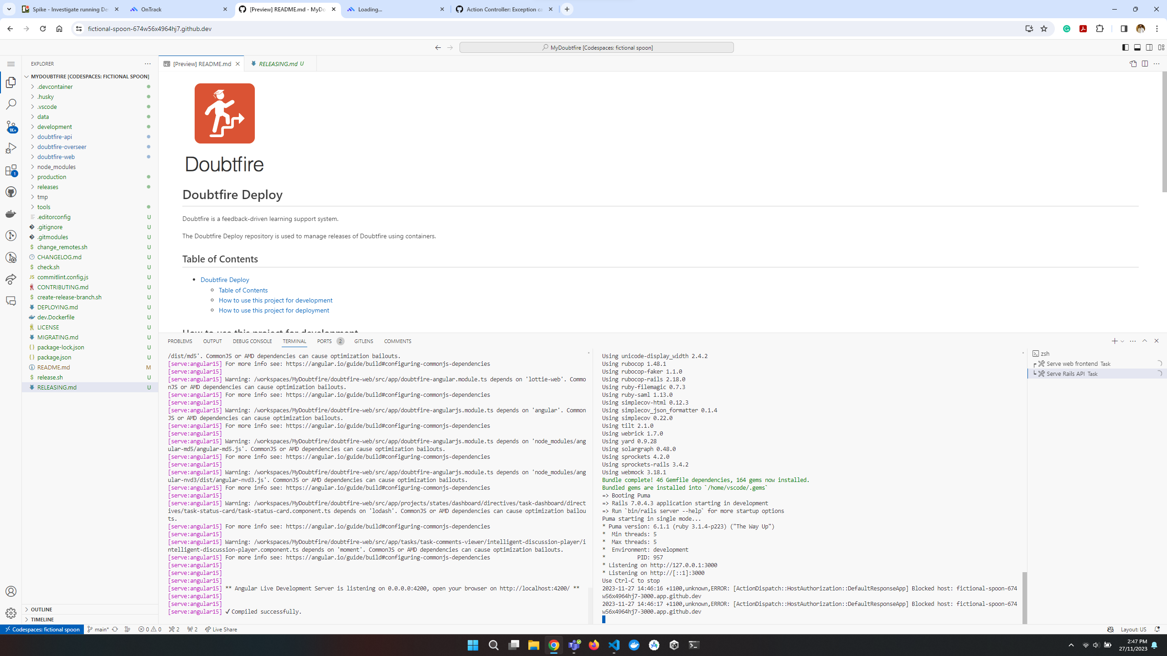Open new terminal launch profile dropdown
1167x656 pixels.
(x=1122, y=341)
